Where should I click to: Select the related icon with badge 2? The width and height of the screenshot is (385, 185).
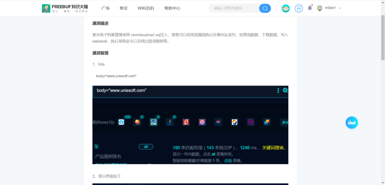pyautogui.click(x=170, y=122)
